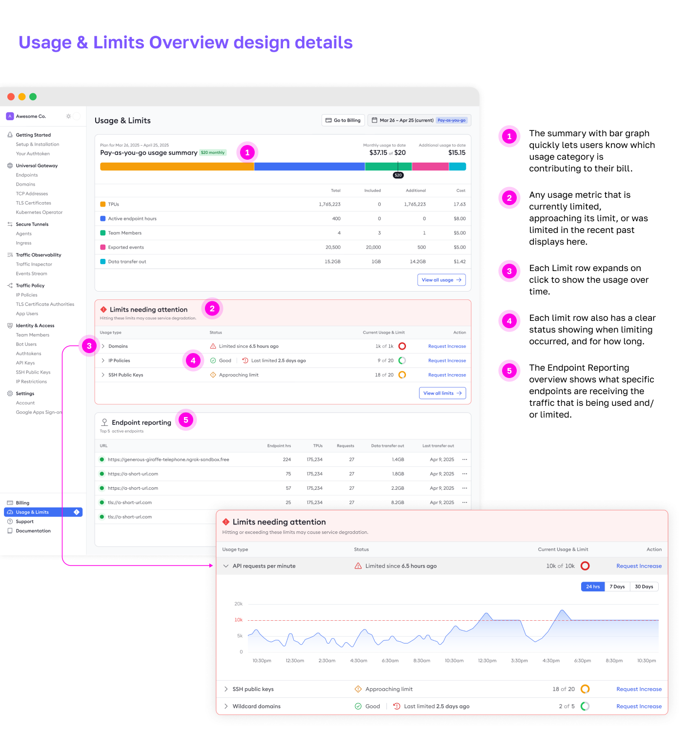Click the $20 marker on usage bar
This screenshot has width=688, height=735.
398,175
